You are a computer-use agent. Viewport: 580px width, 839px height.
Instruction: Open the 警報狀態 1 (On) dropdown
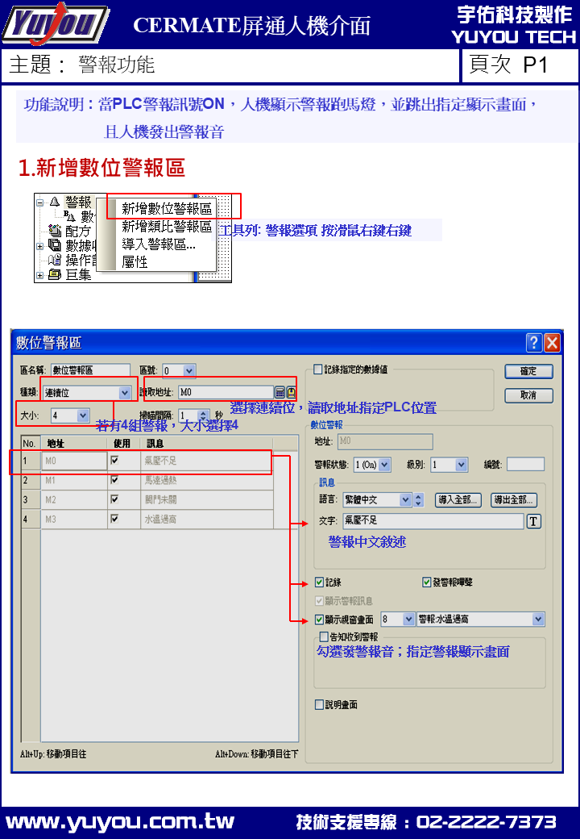tap(384, 465)
